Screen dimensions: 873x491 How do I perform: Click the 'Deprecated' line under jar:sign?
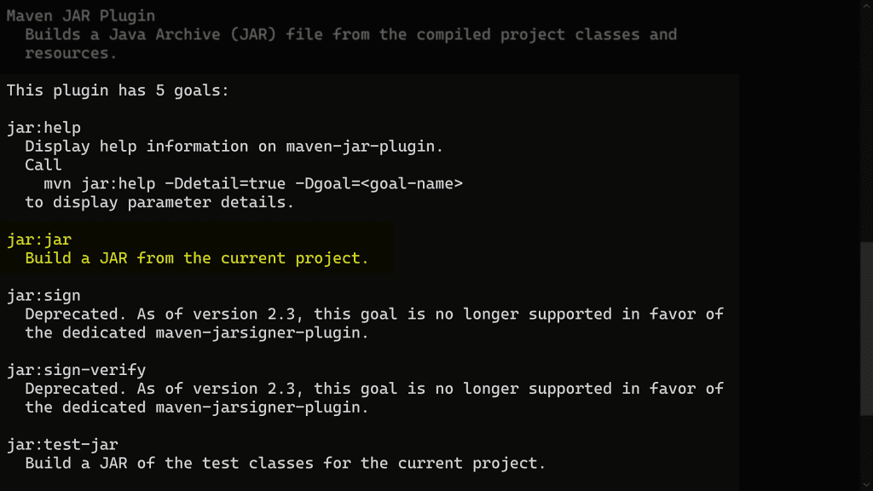[x=373, y=315]
